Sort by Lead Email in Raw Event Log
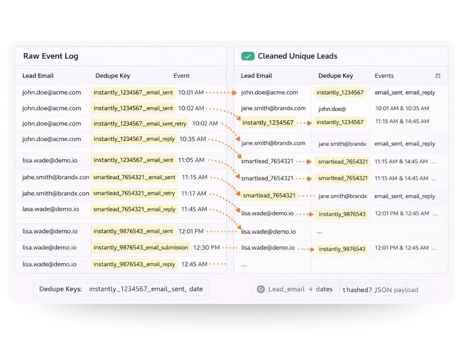Viewport: 464px width, 348px height. coord(38,76)
